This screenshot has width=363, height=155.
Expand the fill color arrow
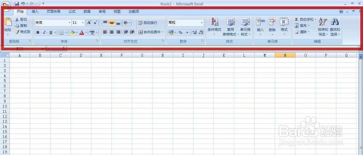[x=76, y=32]
